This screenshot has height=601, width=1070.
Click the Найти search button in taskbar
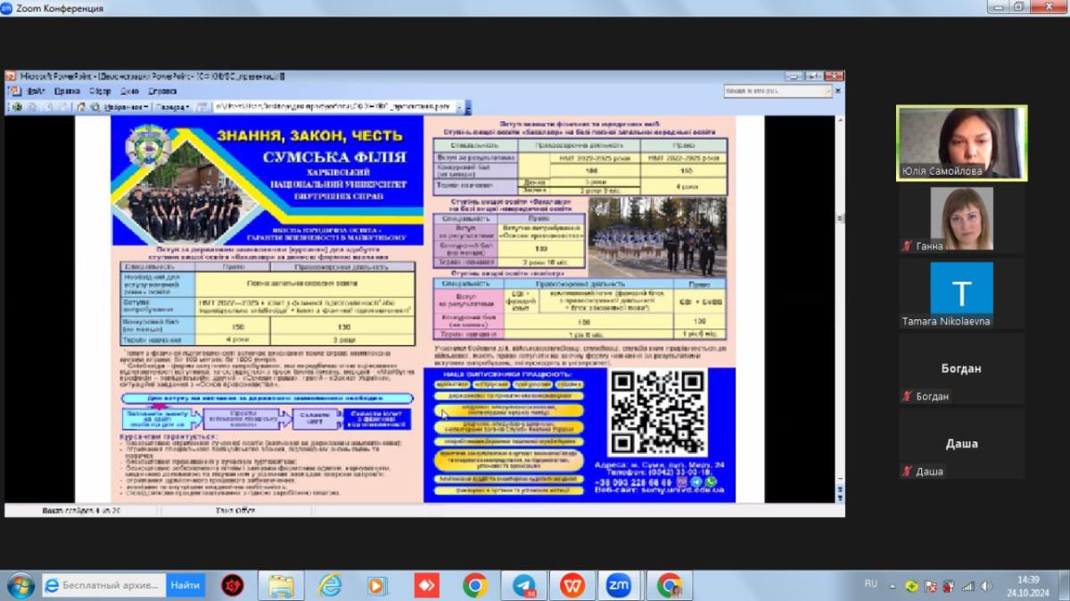pyautogui.click(x=185, y=585)
